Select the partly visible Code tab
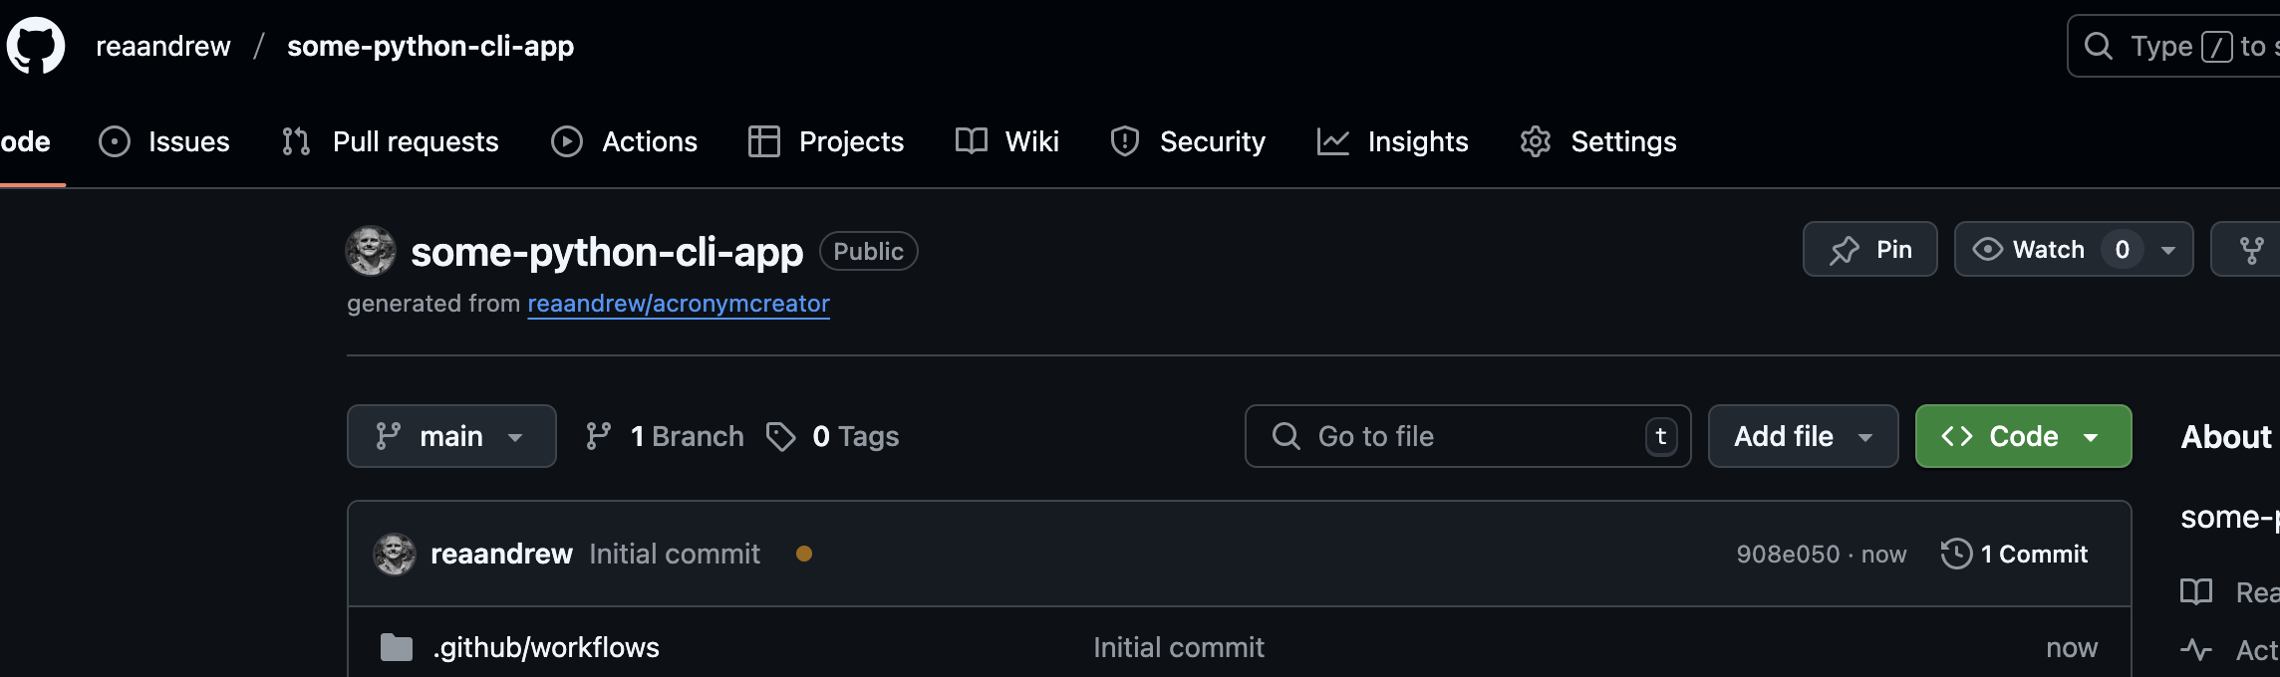This screenshot has width=2280, height=677. tap(25, 141)
